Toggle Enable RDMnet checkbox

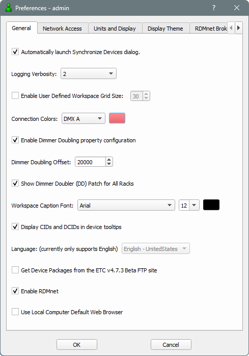[x=15, y=291]
